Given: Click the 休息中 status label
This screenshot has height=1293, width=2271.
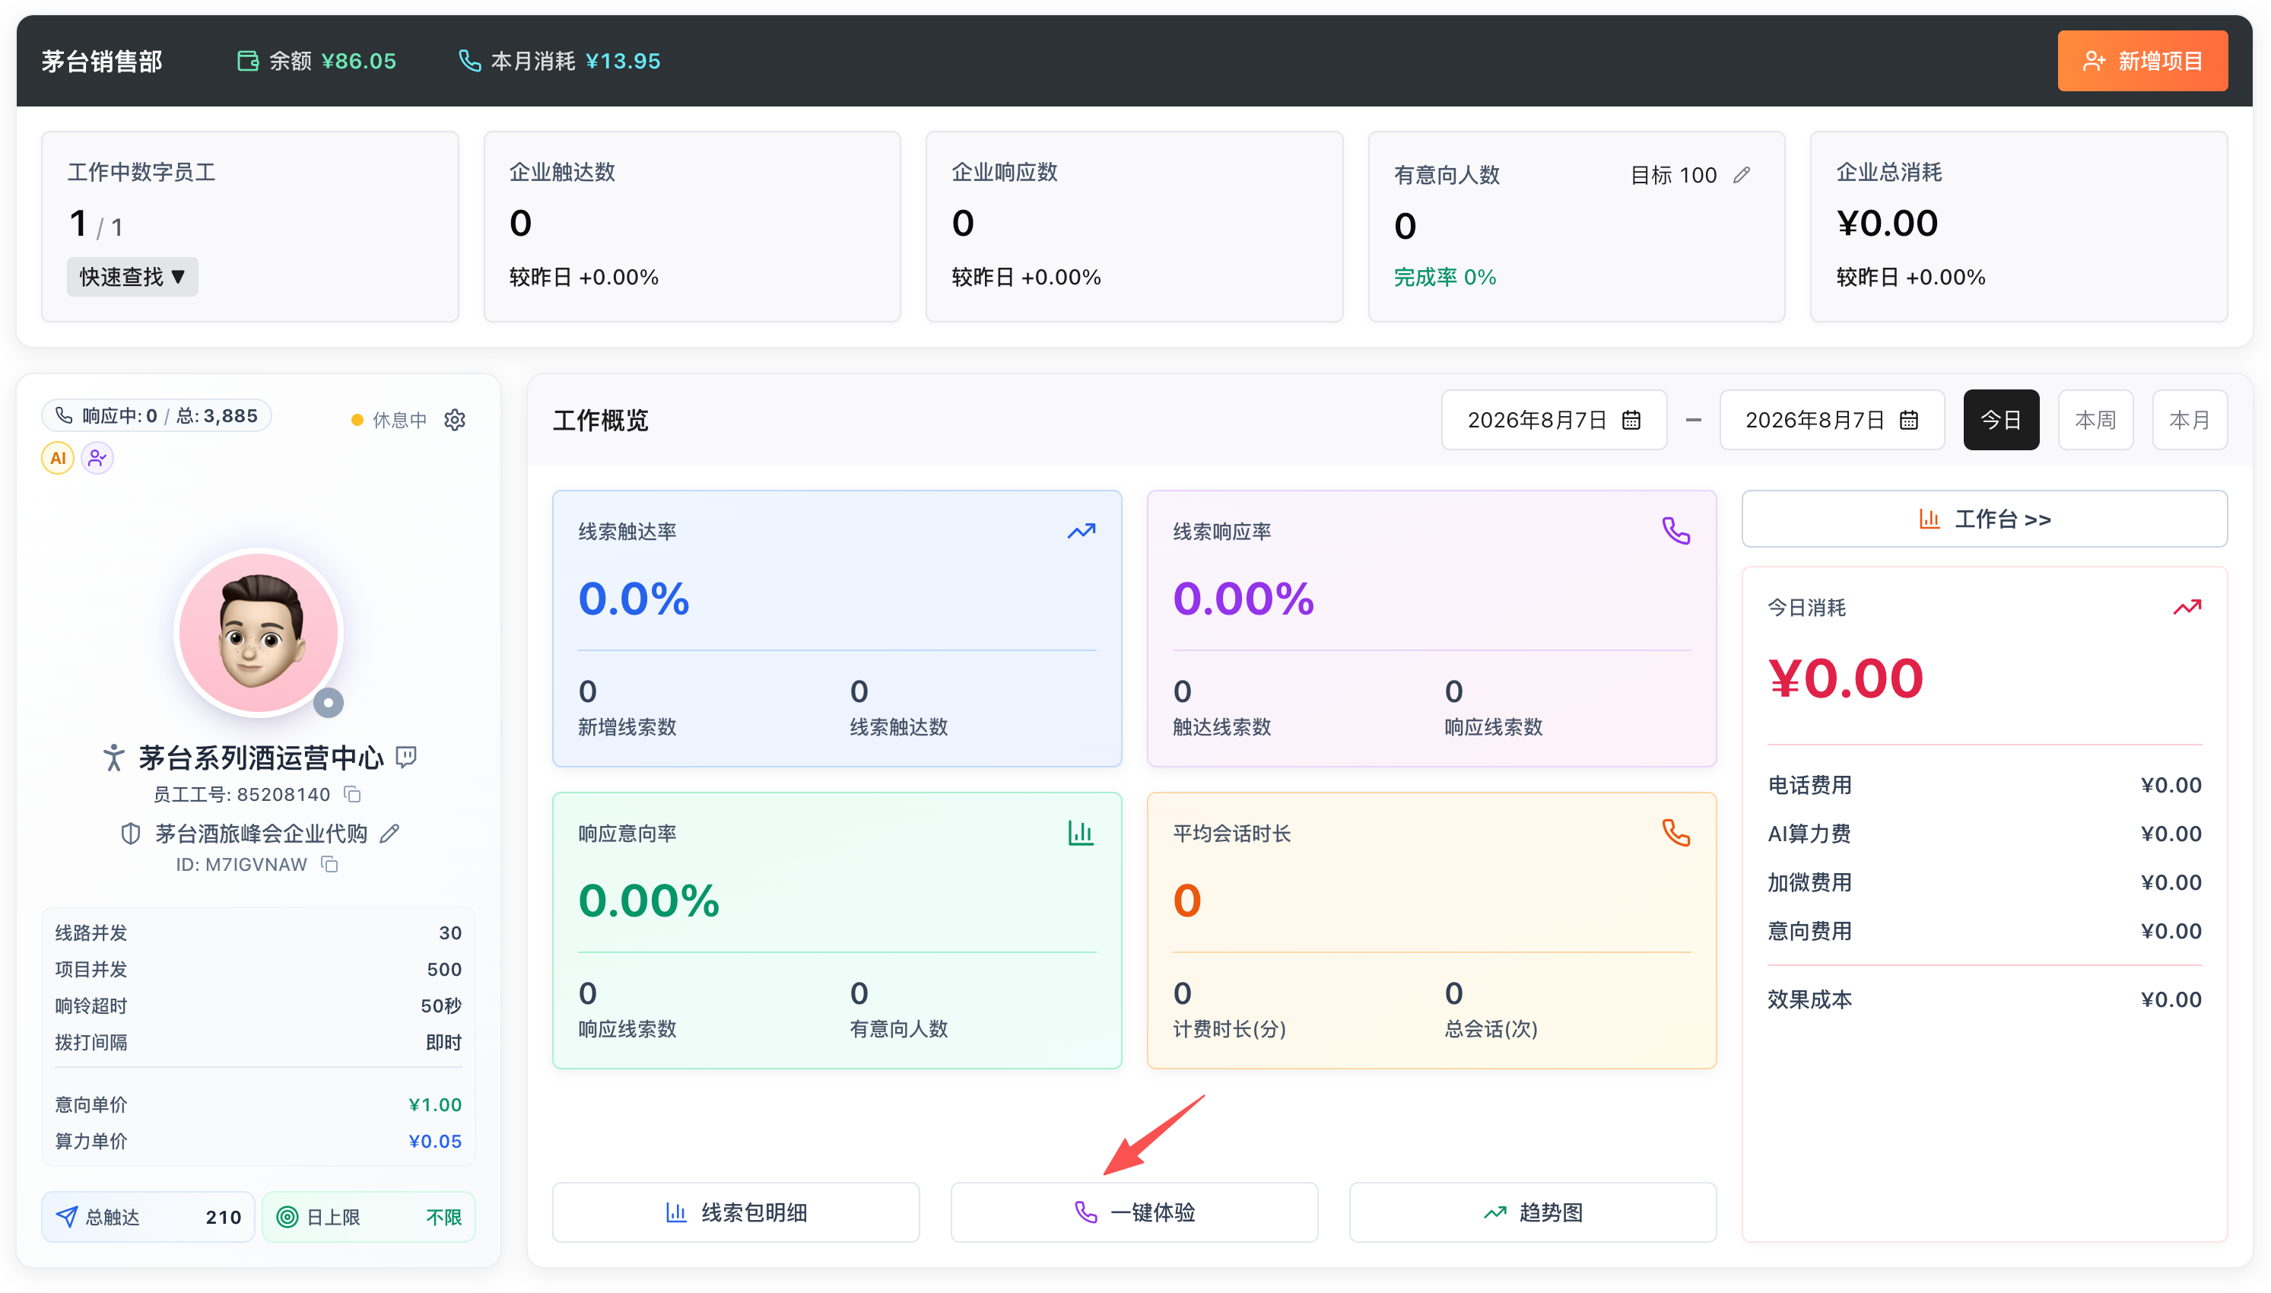Looking at the screenshot, I should 399,419.
